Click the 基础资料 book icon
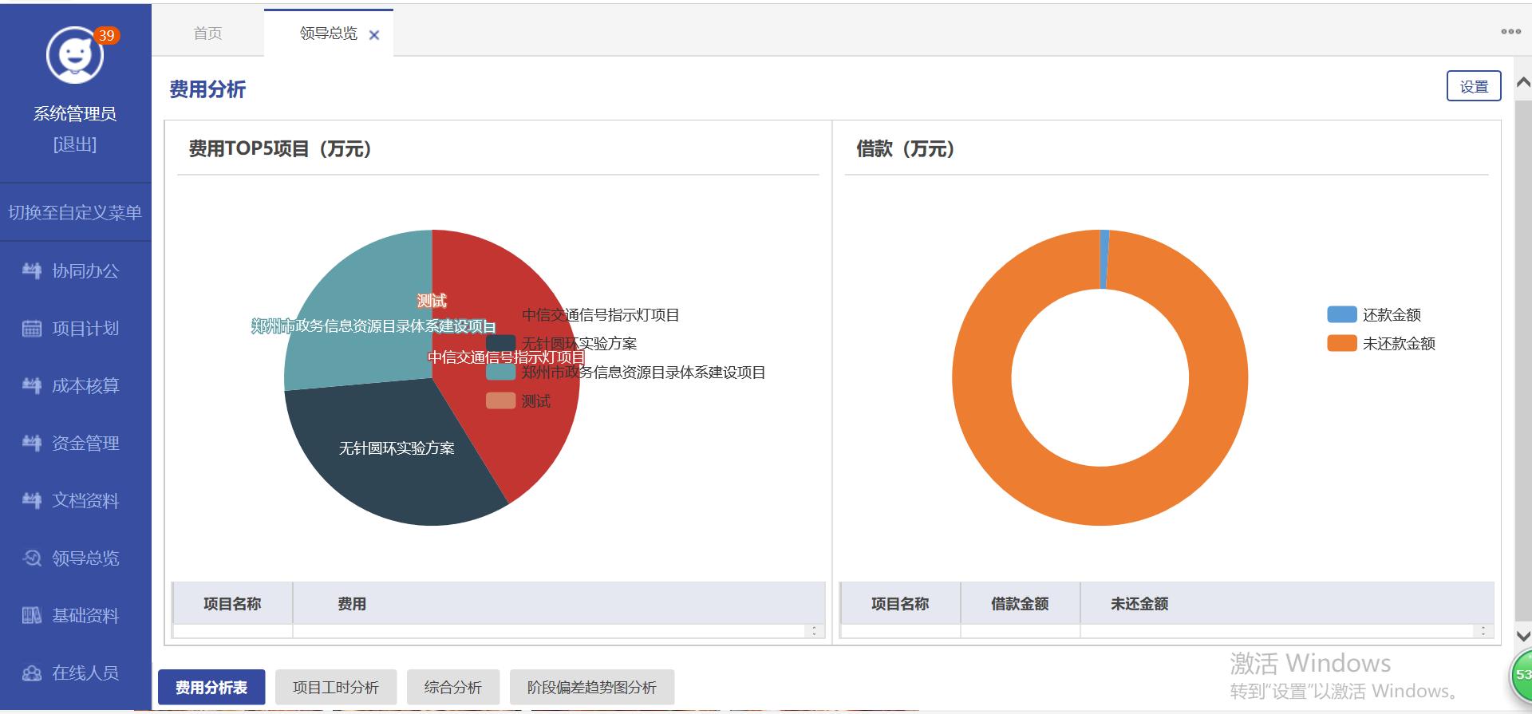This screenshot has width=1532, height=714. pos(32,616)
